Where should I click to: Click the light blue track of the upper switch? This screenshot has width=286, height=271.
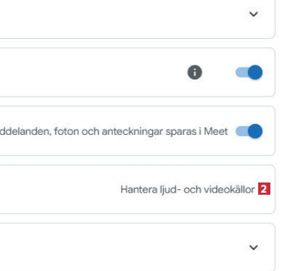241,72
